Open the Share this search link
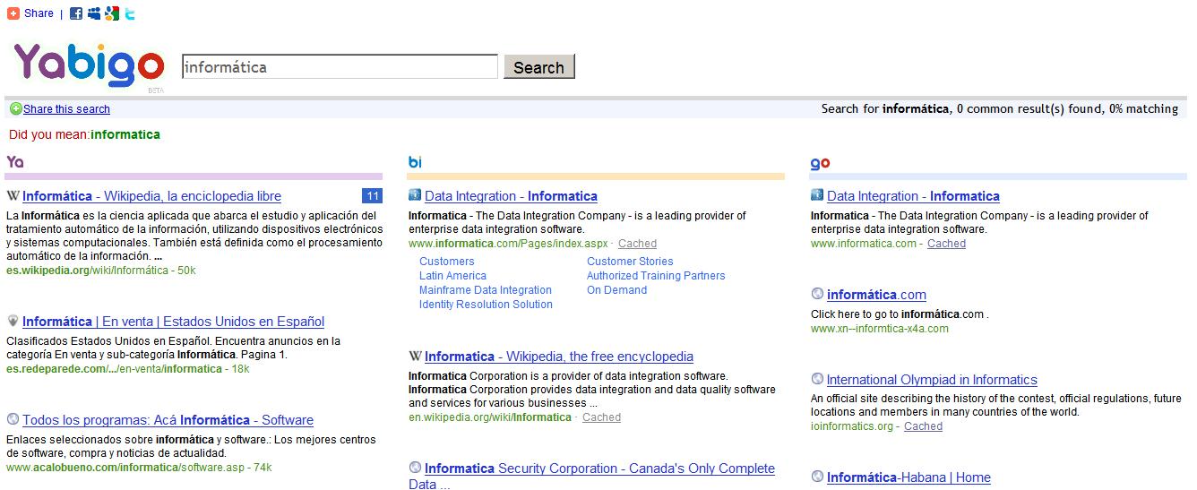The width and height of the screenshot is (1197, 490). (x=66, y=109)
